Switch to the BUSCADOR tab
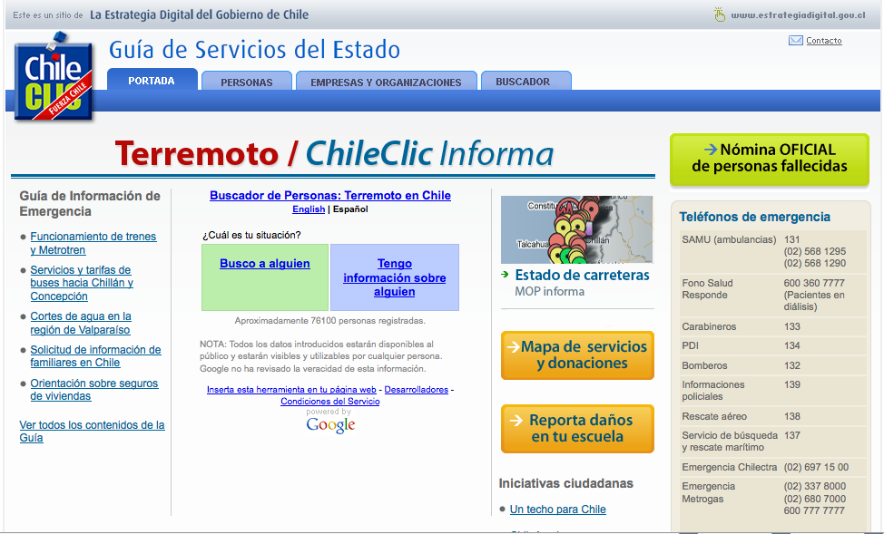 pos(525,81)
